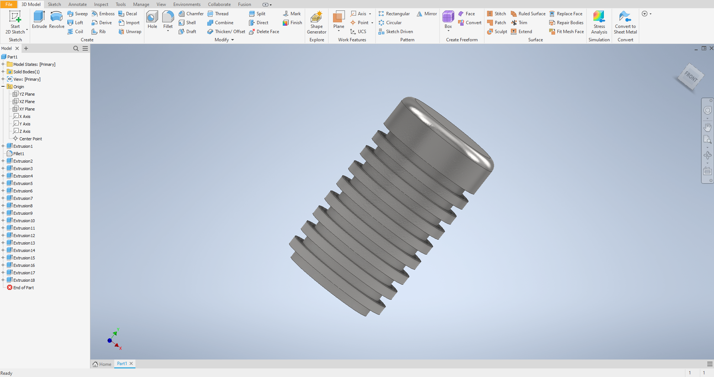Screen dimensions: 714x377
Task: Click the Zoom tool in navigation bar
Action: point(707,140)
